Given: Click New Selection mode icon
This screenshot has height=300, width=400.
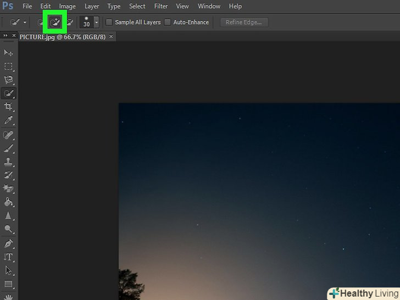Looking at the screenshot, I should [41, 23].
